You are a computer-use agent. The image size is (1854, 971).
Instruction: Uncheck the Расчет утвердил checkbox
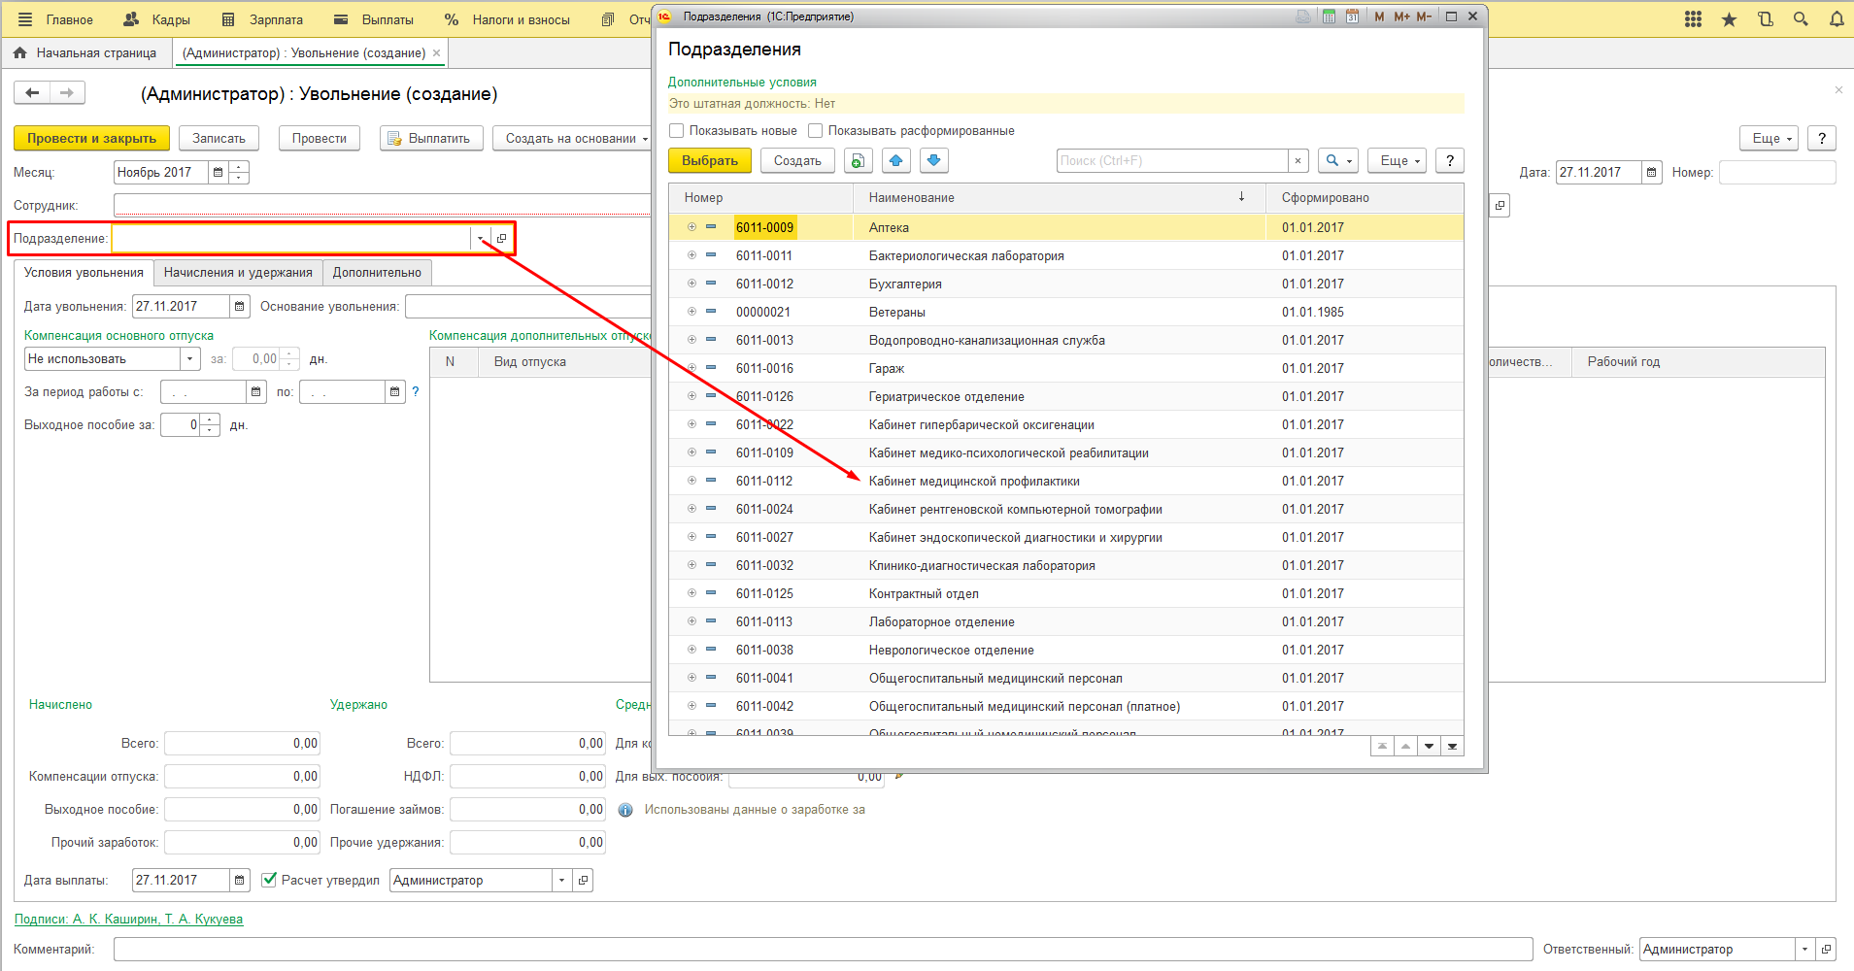coord(270,880)
